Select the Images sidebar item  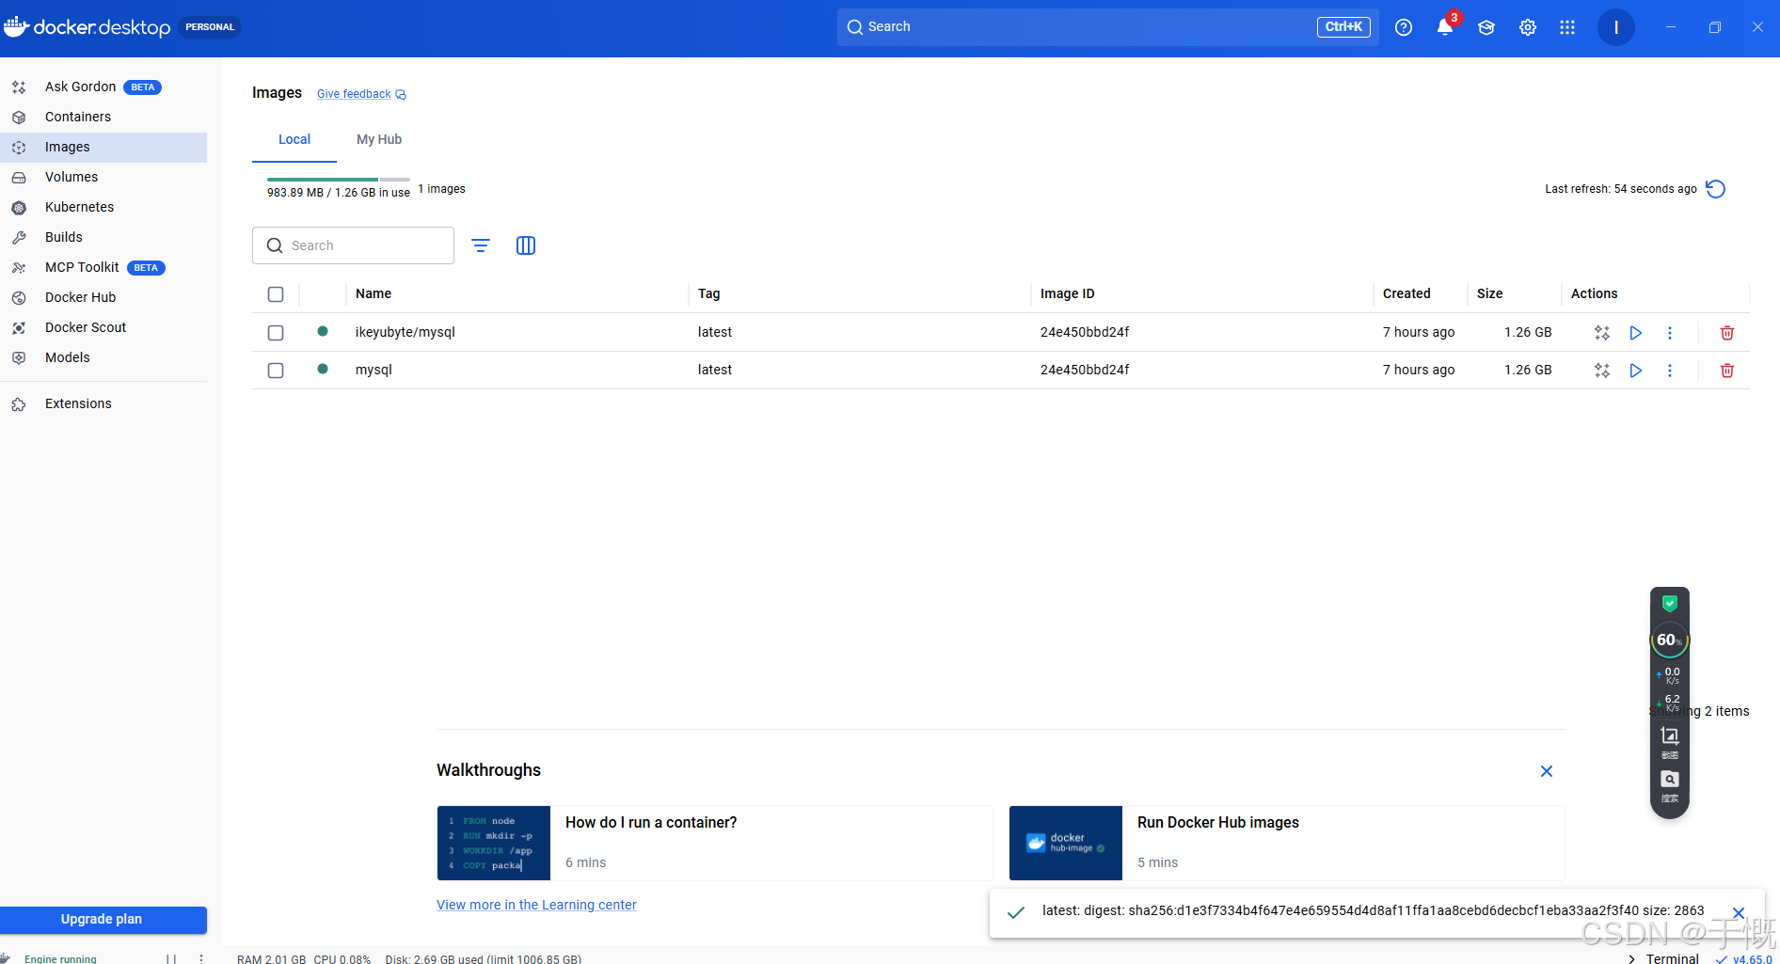click(103, 147)
